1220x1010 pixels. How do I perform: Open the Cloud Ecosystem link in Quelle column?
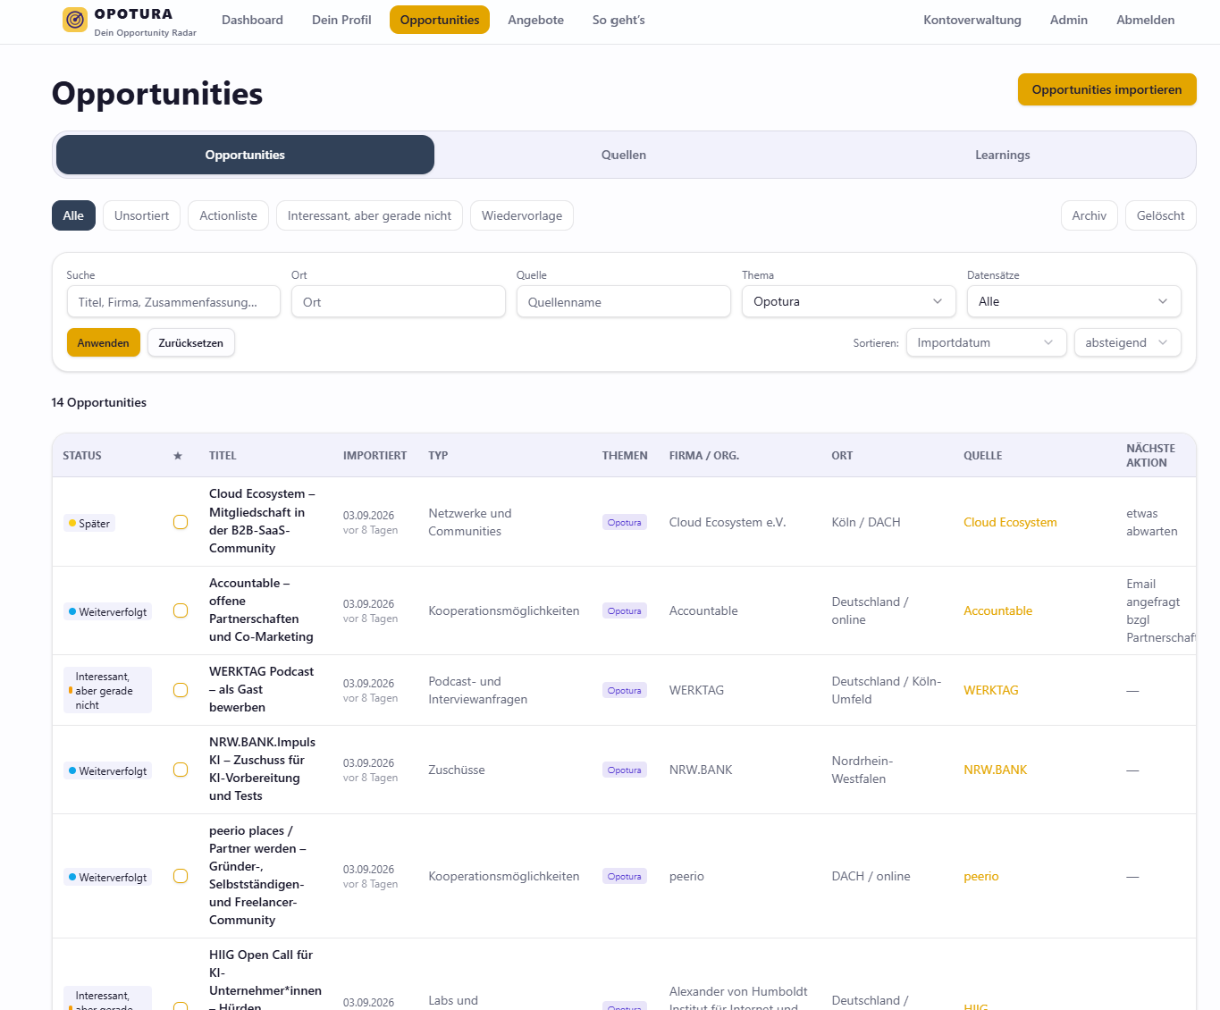click(1010, 522)
